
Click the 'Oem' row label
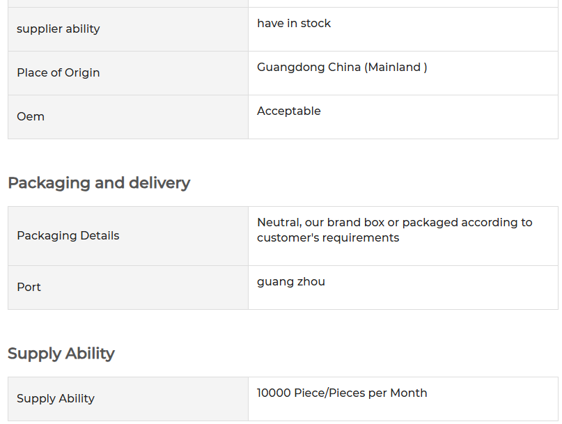[31, 116]
